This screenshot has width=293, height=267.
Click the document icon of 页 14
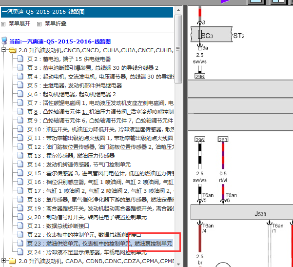20,164
